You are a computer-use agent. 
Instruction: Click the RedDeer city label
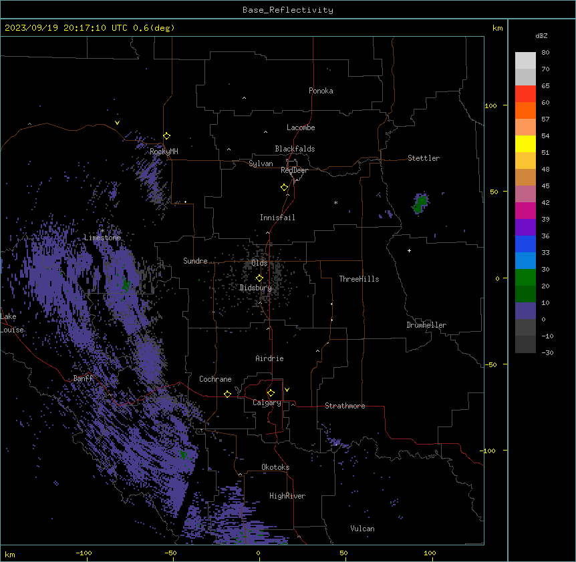click(x=294, y=170)
